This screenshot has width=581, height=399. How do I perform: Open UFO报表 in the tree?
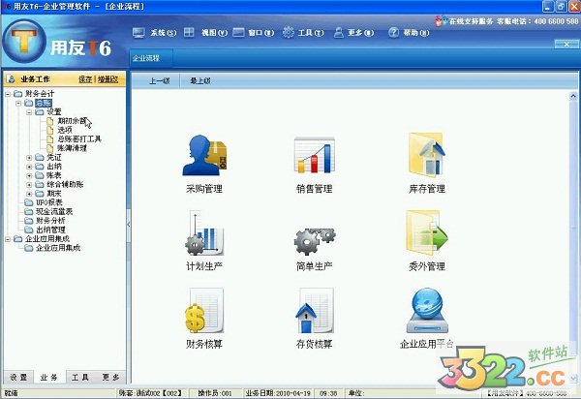click(49, 202)
